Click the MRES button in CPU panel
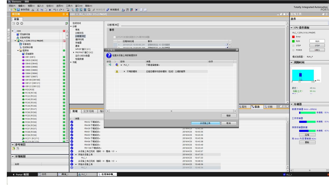Screen dimensions: 329x185 tap(317, 50)
